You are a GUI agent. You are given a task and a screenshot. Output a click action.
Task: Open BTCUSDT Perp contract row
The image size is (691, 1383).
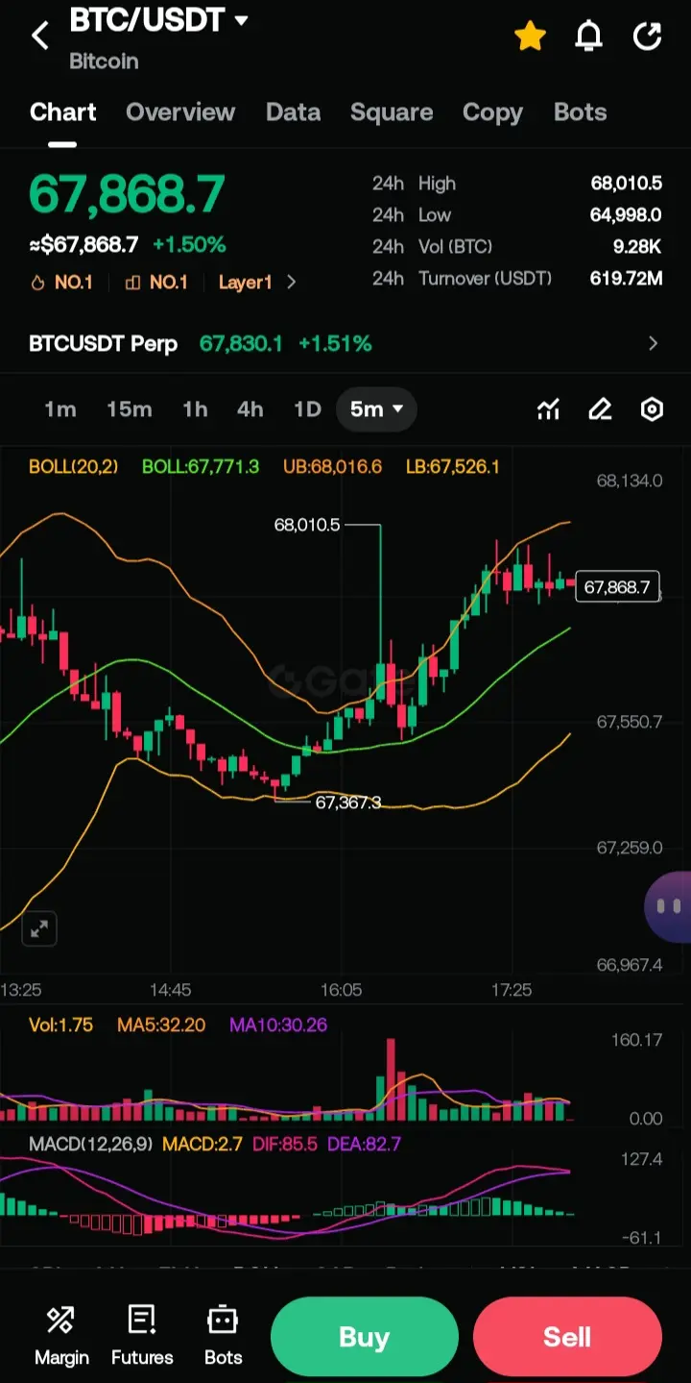click(345, 343)
